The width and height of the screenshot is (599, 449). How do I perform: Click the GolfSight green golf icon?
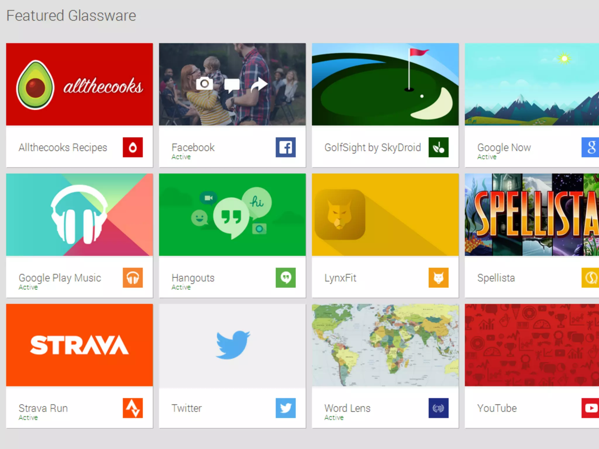[438, 147]
